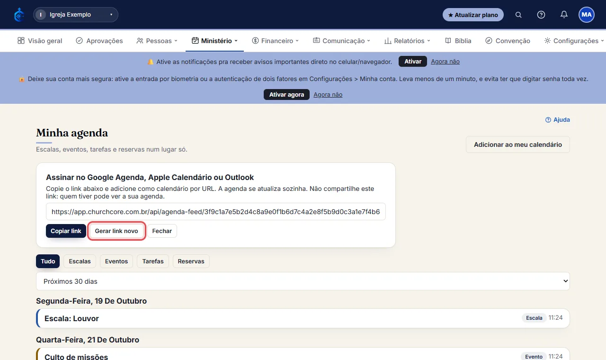Viewport: 606px width, 360px height.
Task: Go to Aprovações
Action: pos(99,41)
